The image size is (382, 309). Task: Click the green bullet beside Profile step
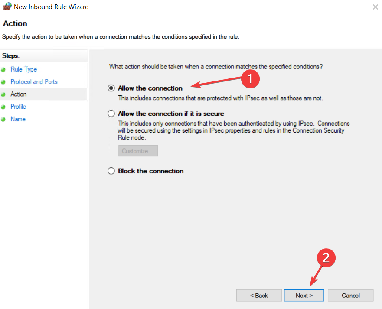(x=4, y=107)
